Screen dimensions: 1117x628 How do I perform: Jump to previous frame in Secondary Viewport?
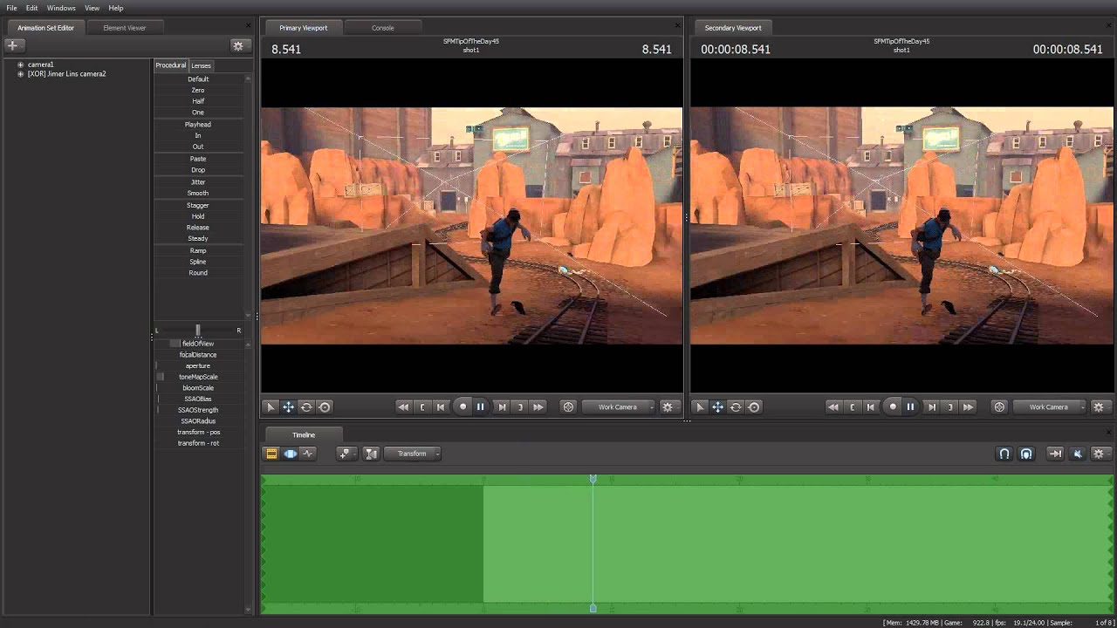point(871,406)
